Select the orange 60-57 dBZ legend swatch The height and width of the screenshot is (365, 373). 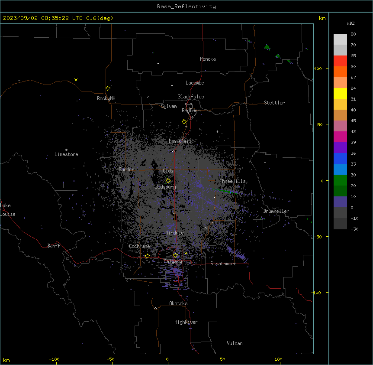340,72
